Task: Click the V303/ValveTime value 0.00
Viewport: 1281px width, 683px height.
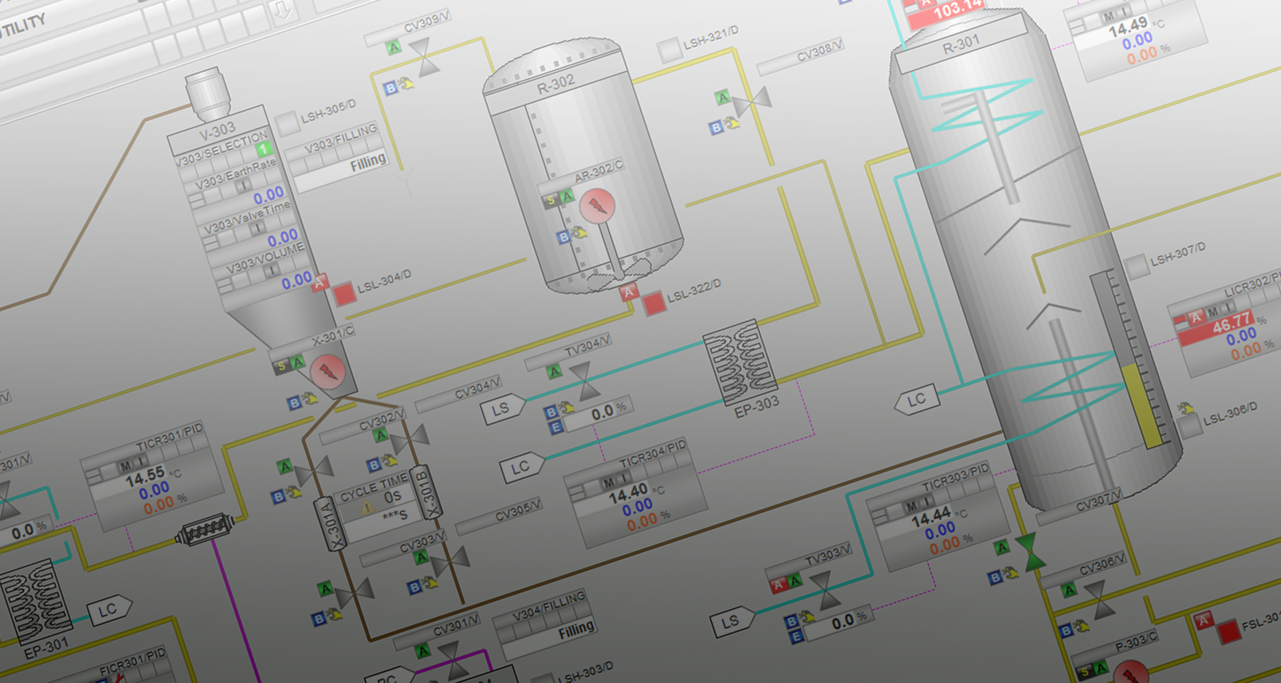Action: point(282,237)
